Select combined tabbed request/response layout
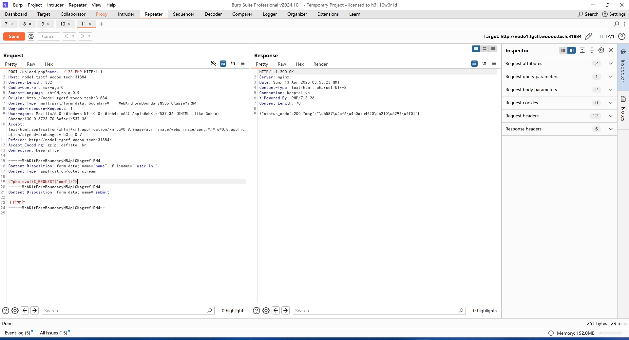 (493, 49)
